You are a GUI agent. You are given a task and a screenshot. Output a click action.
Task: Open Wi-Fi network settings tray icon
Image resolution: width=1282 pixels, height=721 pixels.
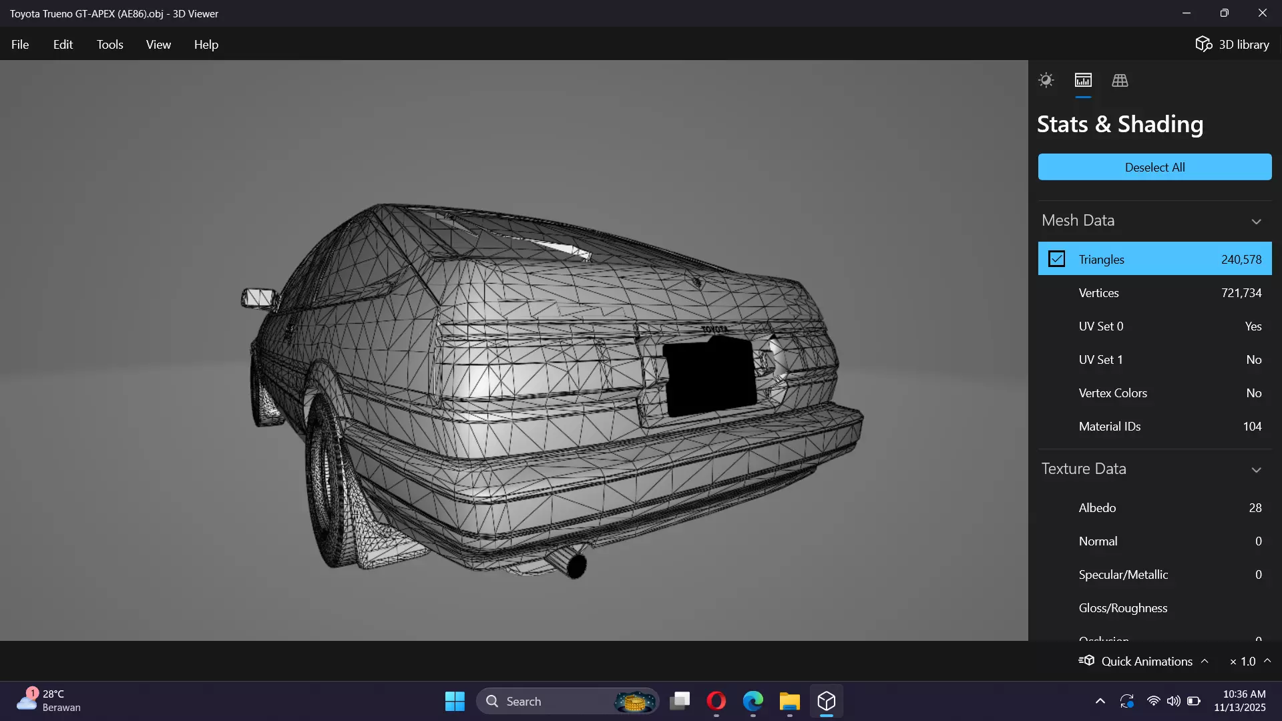[1153, 701]
